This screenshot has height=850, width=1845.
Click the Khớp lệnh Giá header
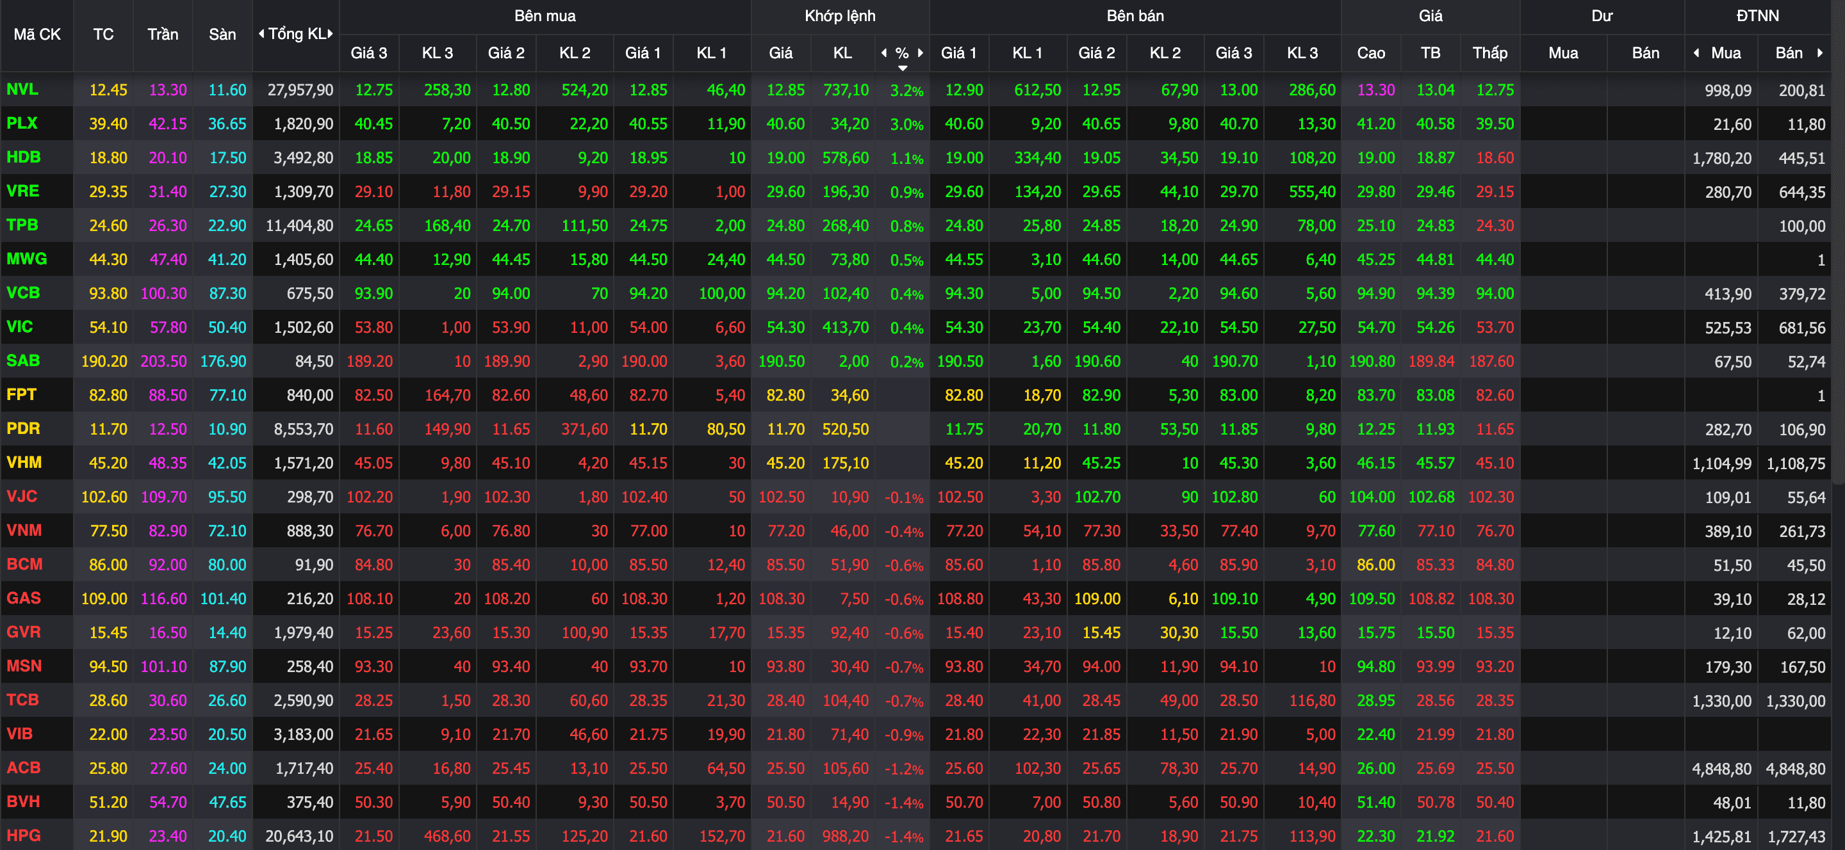(781, 53)
